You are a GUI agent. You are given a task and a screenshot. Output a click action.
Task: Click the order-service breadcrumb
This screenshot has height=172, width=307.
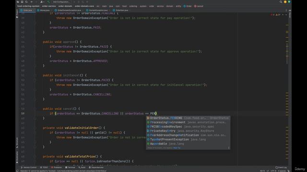click(49, 6)
